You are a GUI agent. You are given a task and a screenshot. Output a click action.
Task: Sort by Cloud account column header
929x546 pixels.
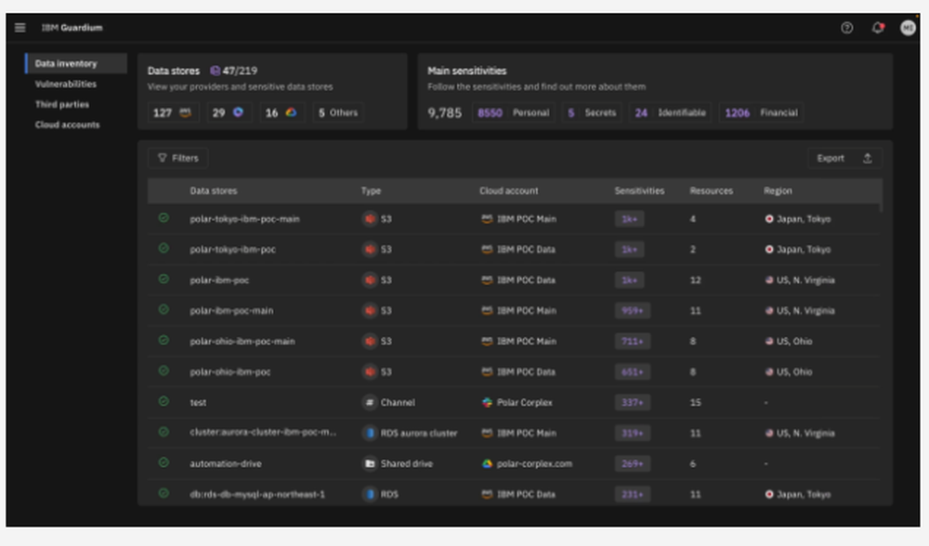(x=509, y=190)
